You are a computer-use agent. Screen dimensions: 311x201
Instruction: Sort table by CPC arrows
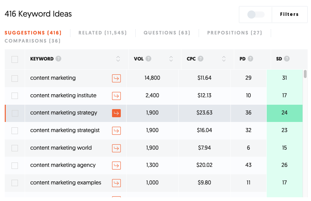[x=224, y=59]
